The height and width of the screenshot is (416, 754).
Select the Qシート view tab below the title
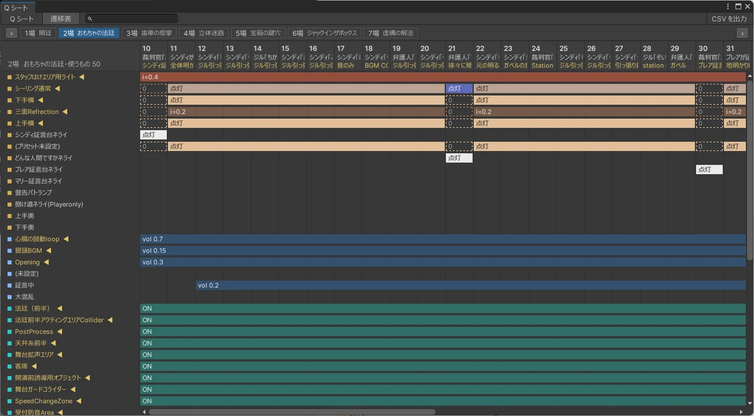22,19
